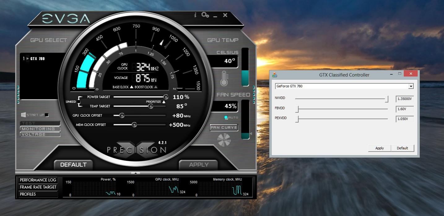This screenshot has width=444, height=216.
Task: Switch to the Frame Rate Target tab
Action: [x=38, y=187]
